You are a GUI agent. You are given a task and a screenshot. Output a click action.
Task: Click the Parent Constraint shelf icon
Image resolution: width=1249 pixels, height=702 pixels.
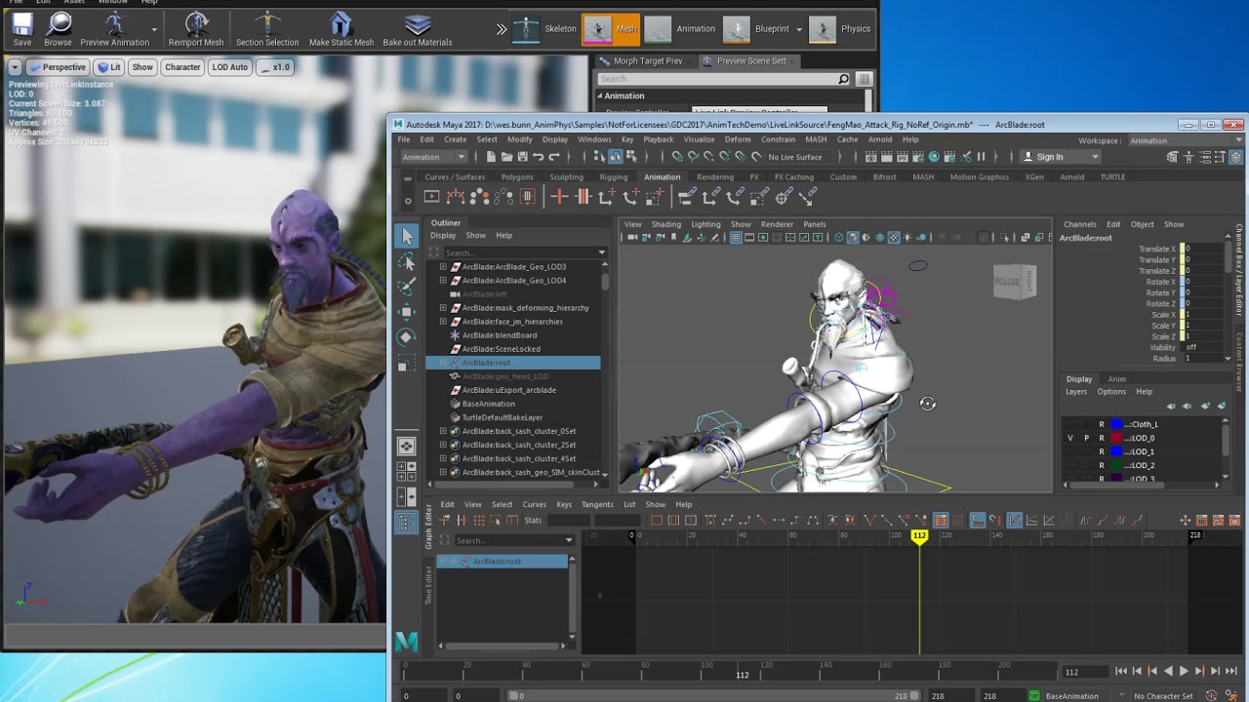coord(686,197)
